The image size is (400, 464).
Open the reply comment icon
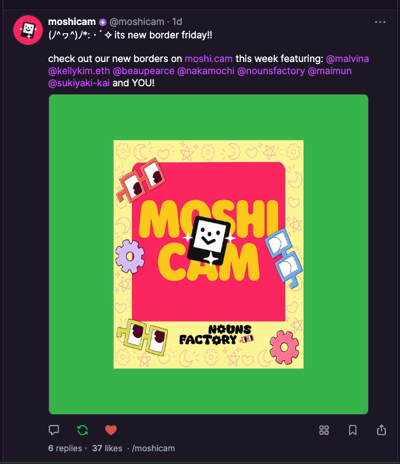[x=54, y=430]
